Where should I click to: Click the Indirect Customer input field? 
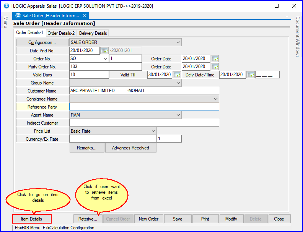pos(144,123)
